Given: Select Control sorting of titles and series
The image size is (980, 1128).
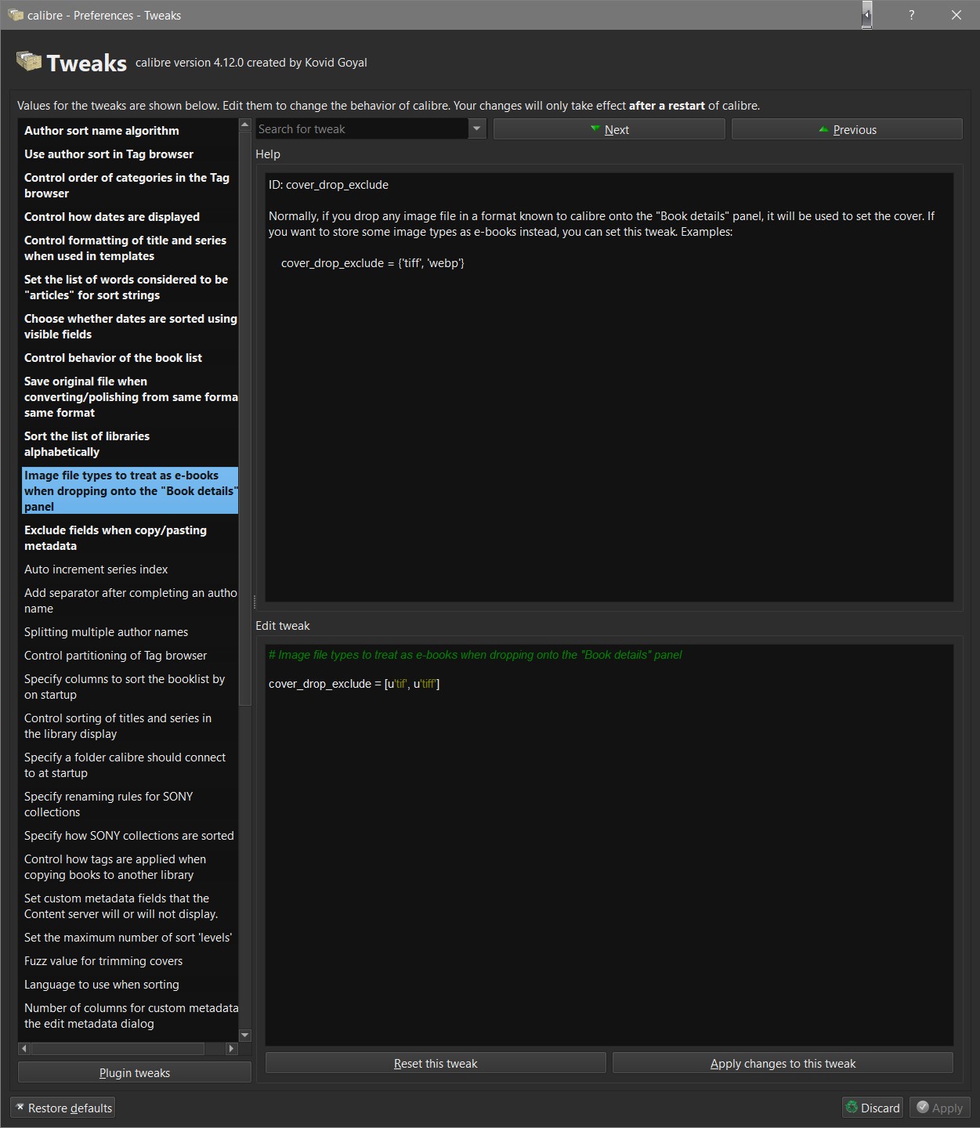Looking at the screenshot, I should (x=130, y=726).
